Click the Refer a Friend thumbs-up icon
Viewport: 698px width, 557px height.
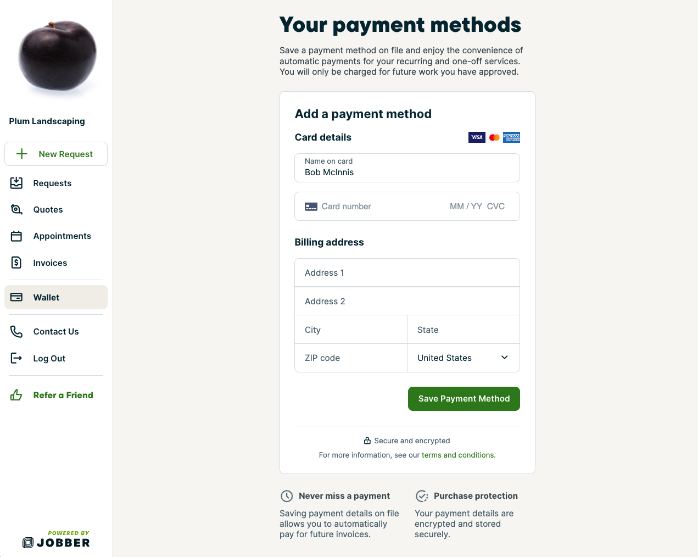point(16,395)
